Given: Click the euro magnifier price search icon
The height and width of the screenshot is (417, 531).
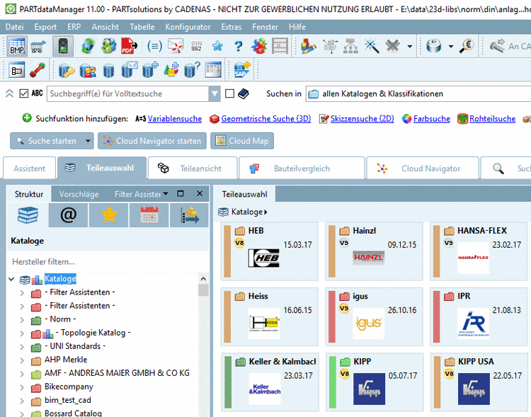Looking at the screenshot, I should pyautogui.click(x=467, y=46).
